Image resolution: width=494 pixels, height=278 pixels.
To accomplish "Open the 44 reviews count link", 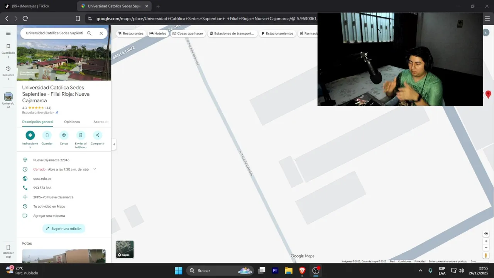I will coord(48,108).
